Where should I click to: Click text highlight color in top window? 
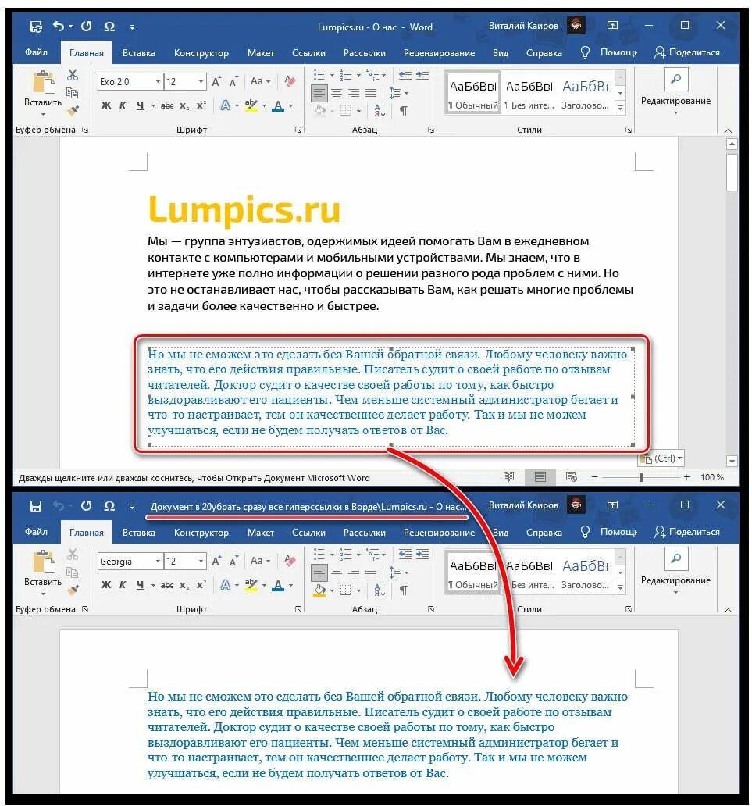coord(251,106)
